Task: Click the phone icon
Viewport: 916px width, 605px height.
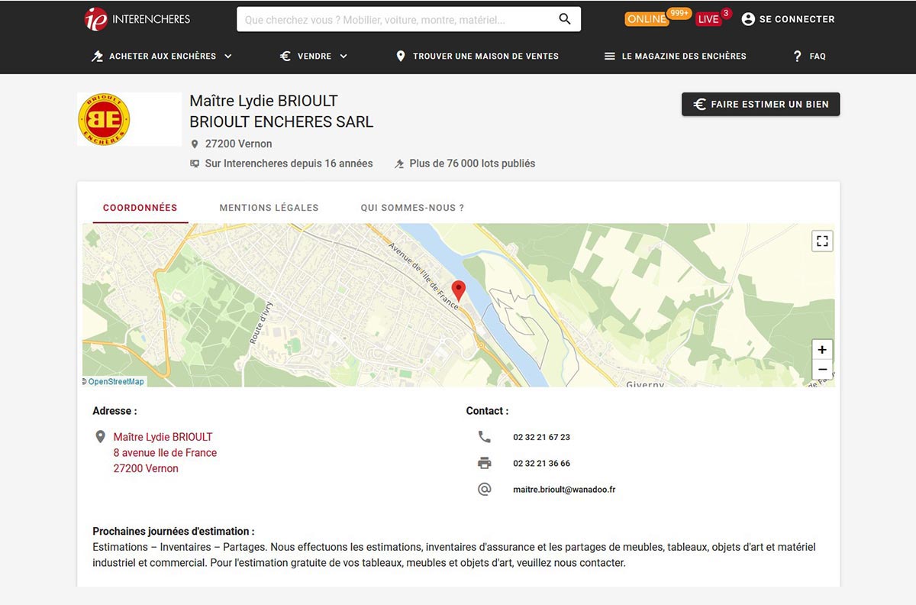Action: [x=485, y=437]
